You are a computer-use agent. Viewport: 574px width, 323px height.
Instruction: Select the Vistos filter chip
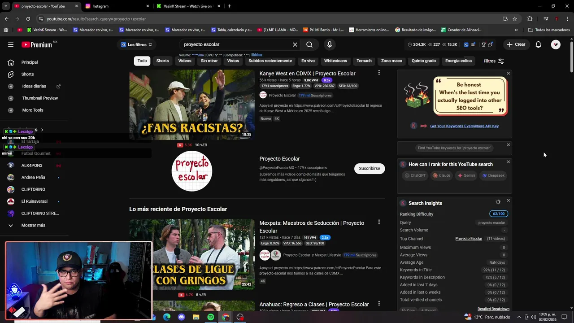tap(233, 61)
